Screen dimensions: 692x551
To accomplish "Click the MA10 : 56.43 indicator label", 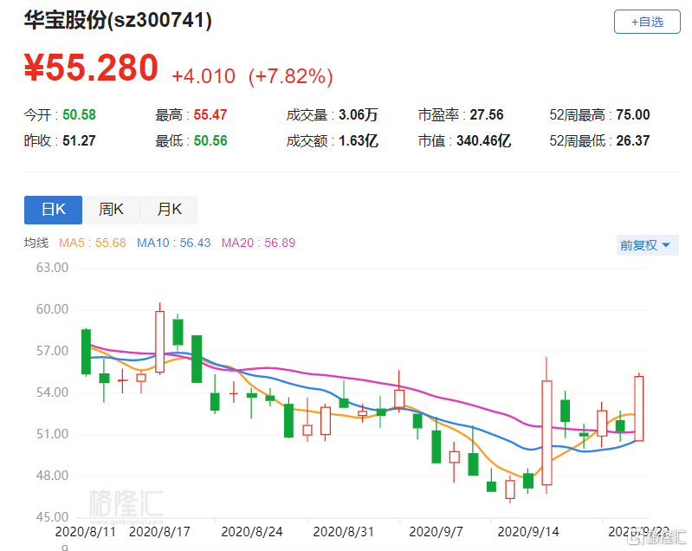I will click(x=173, y=243).
